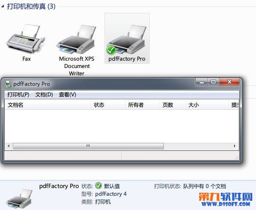
Task: Click the pdfFactory Pro window title icon
Action: pos(8,84)
